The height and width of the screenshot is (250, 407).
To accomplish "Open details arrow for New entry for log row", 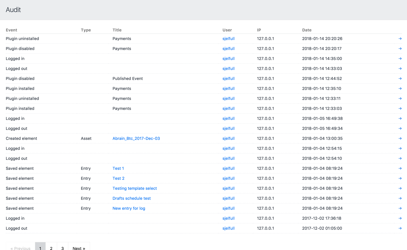I will coord(400,208).
